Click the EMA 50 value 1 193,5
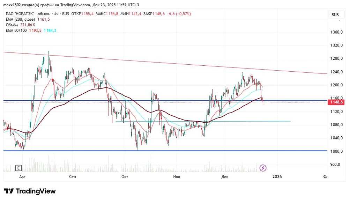 (35, 30)
